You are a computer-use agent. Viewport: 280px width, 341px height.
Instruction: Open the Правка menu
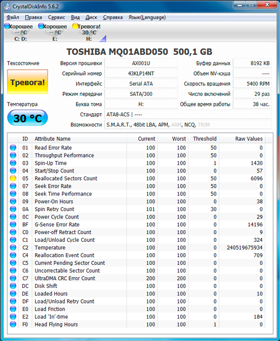tap(33, 17)
